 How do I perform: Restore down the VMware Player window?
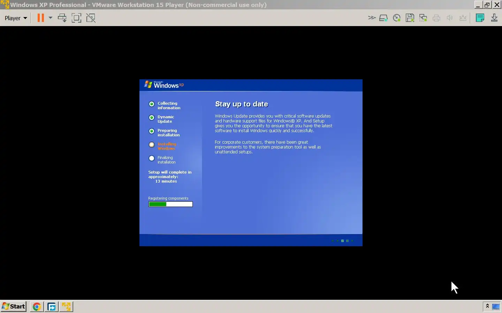(487, 5)
